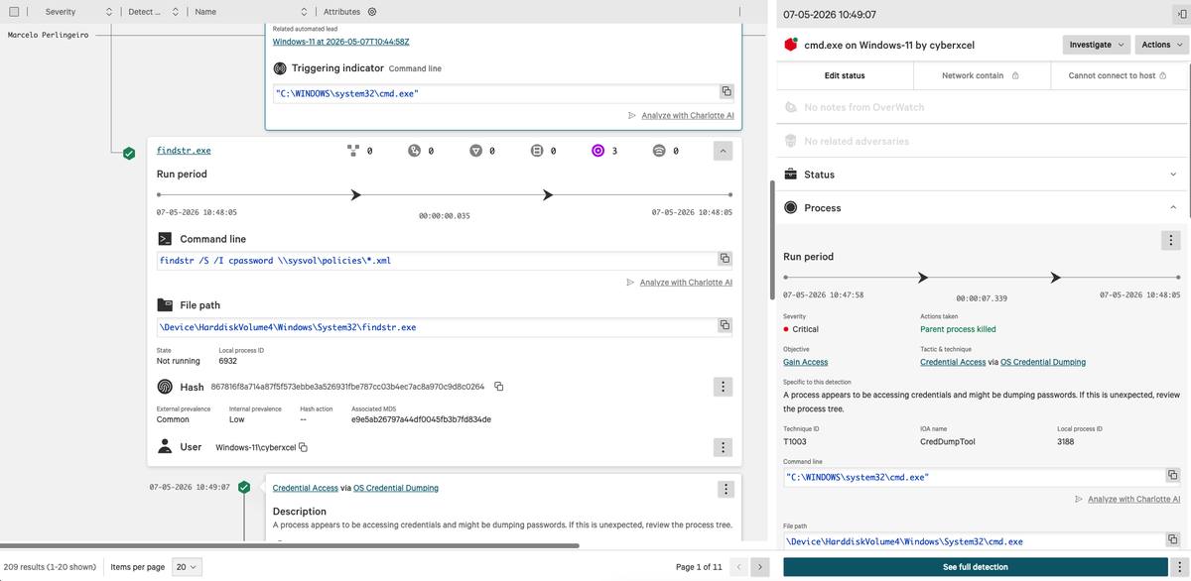Open the Investigate dropdown
Image resolution: width=1191 pixels, height=581 pixels.
pos(1097,45)
